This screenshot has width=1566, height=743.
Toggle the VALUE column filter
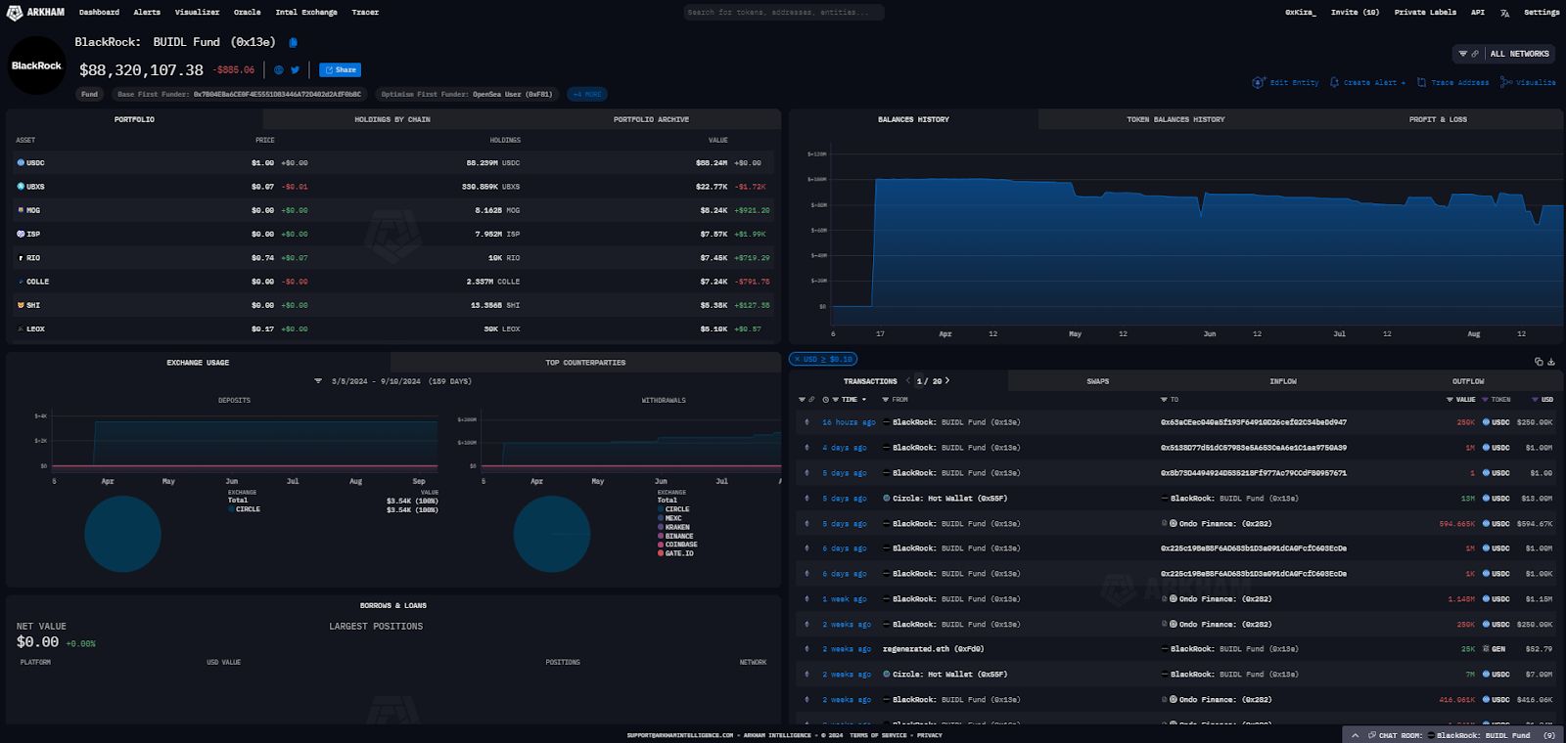point(1450,400)
